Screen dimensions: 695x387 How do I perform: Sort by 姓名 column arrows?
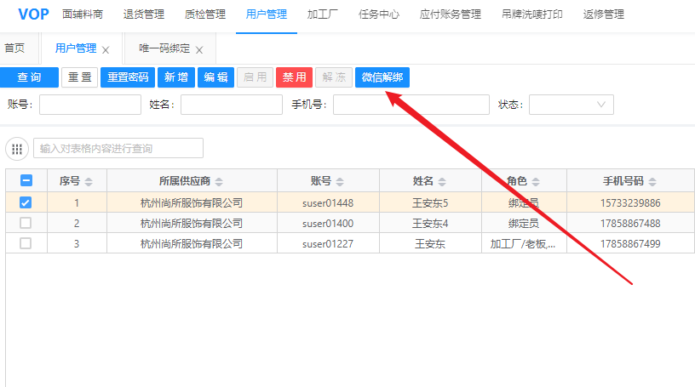[x=442, y=181]
